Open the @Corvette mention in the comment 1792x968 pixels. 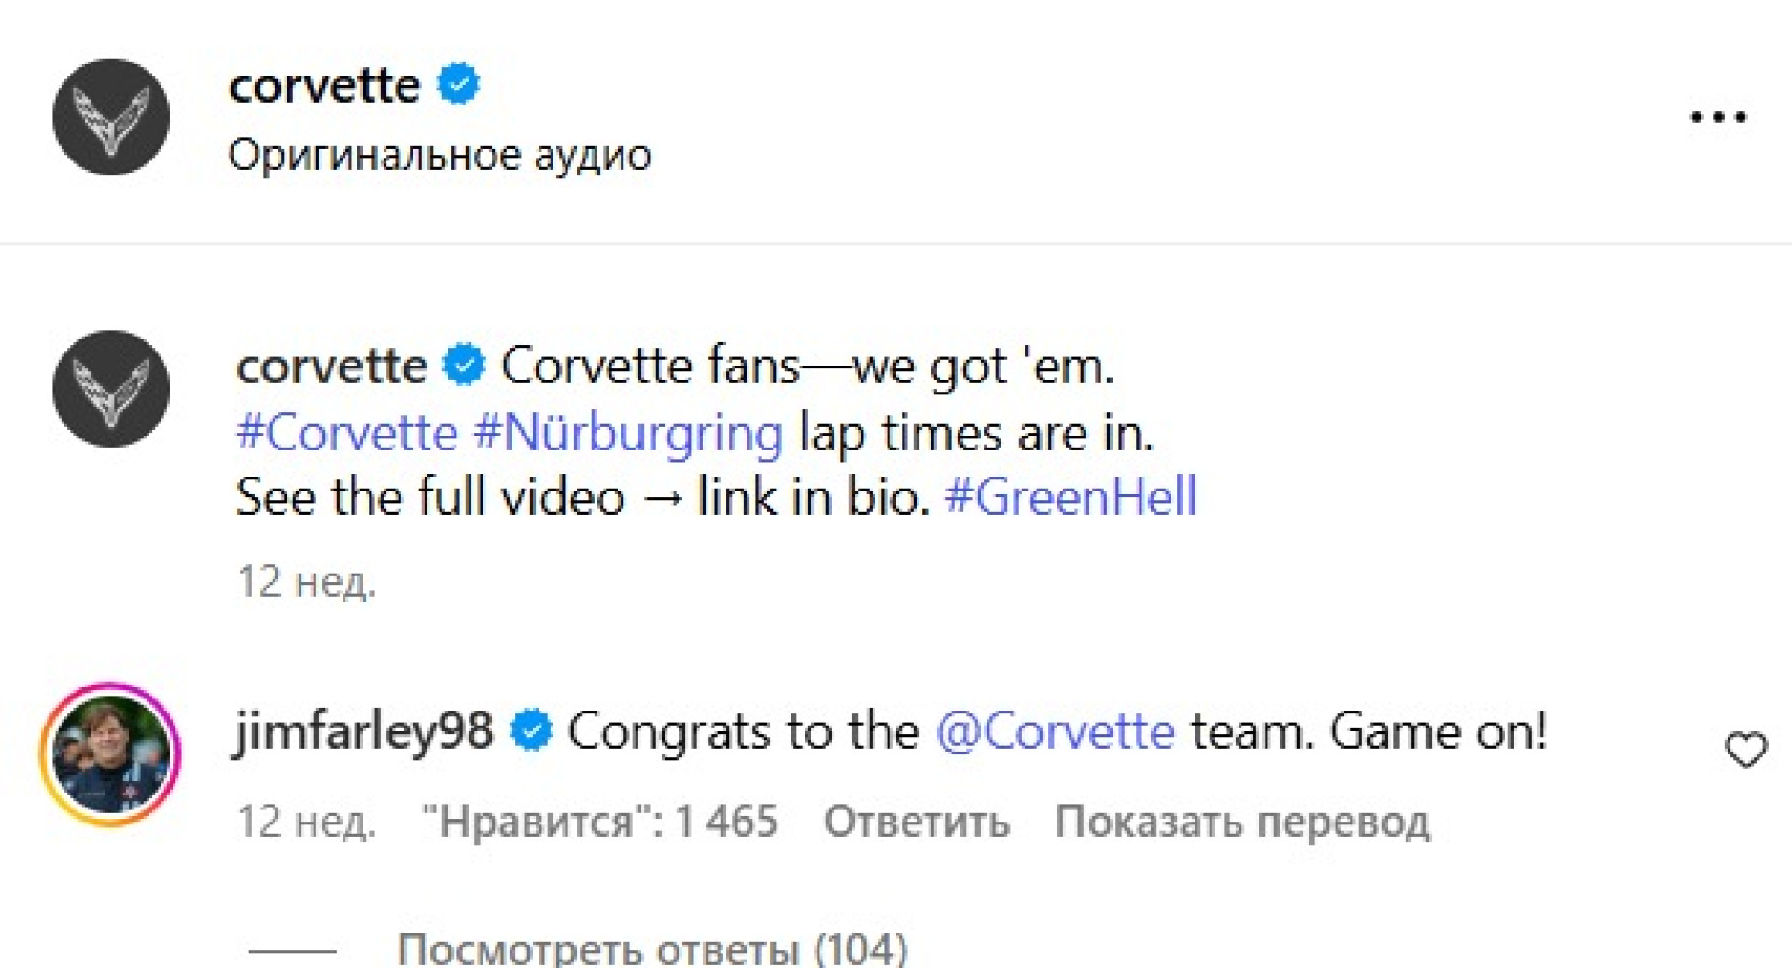point(1055,730)
